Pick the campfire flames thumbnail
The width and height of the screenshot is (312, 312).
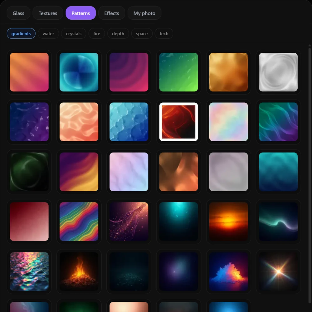79,271
